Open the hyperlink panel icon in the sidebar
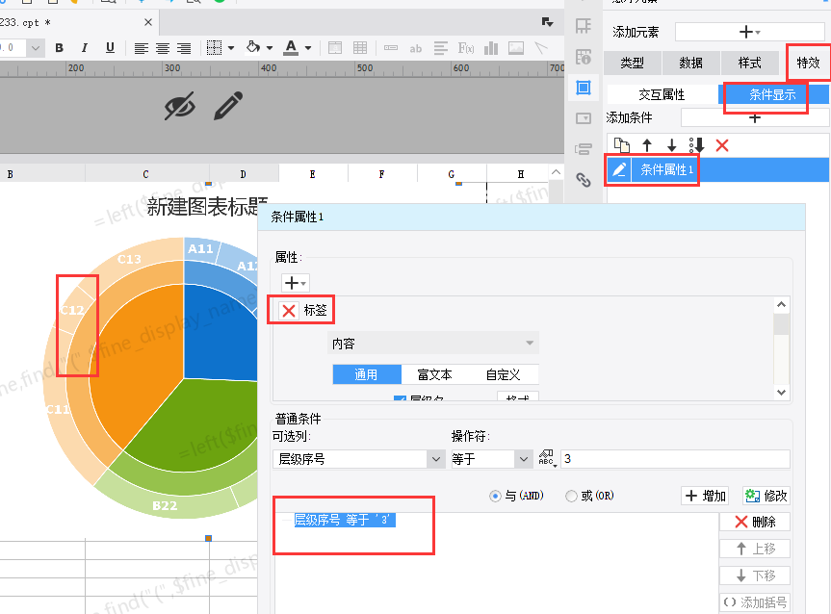Screen dimensions: 831x614 (x=584, y=180)
